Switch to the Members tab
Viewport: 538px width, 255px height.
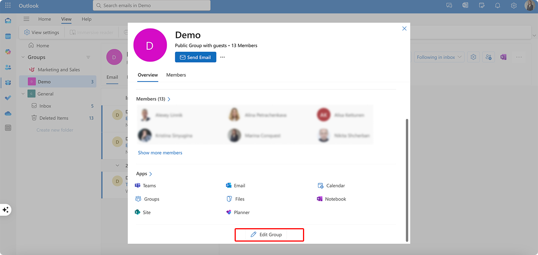[x=176, y=75]
